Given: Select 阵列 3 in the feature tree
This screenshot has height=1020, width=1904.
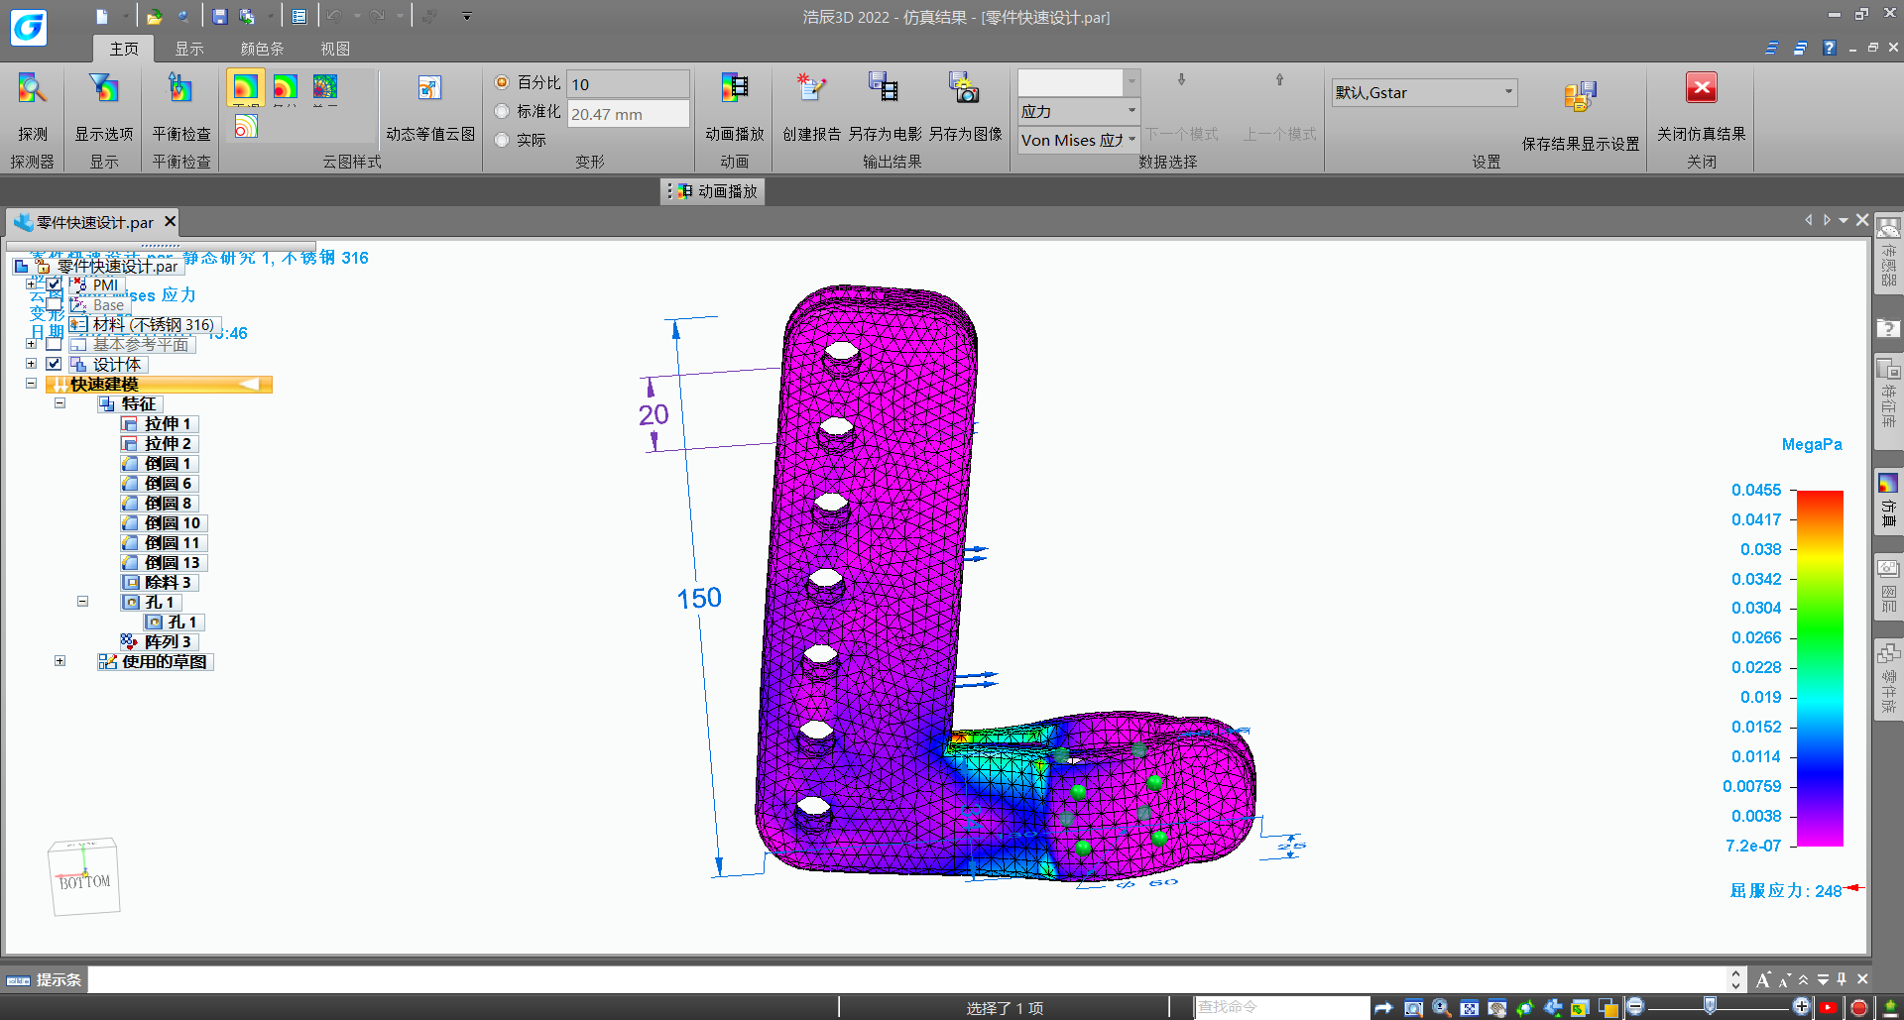Looking at the screenshot, I should click(x=159, y=641).
